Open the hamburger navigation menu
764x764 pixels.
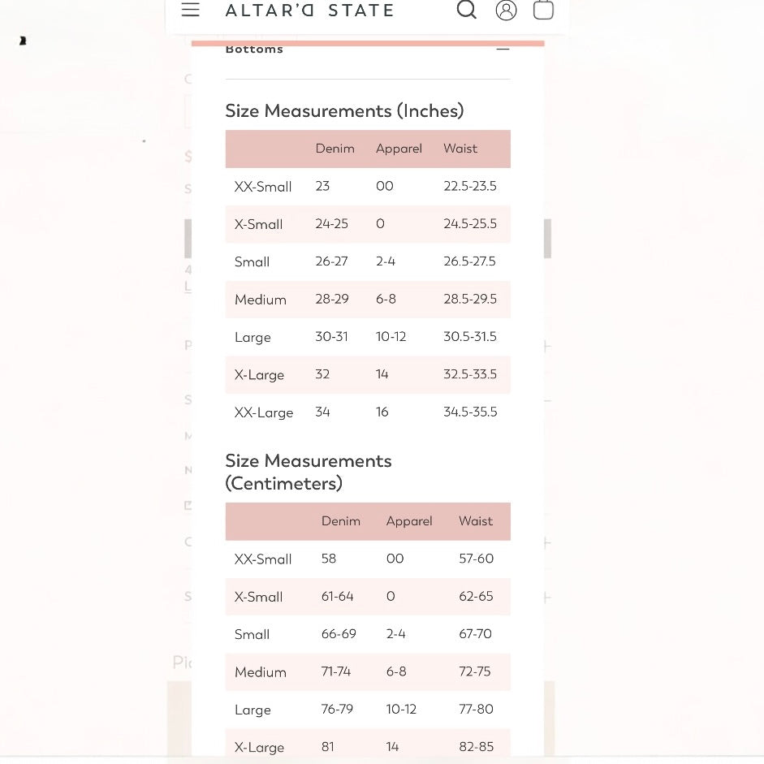pyautogui.click(x=190, y=10)
